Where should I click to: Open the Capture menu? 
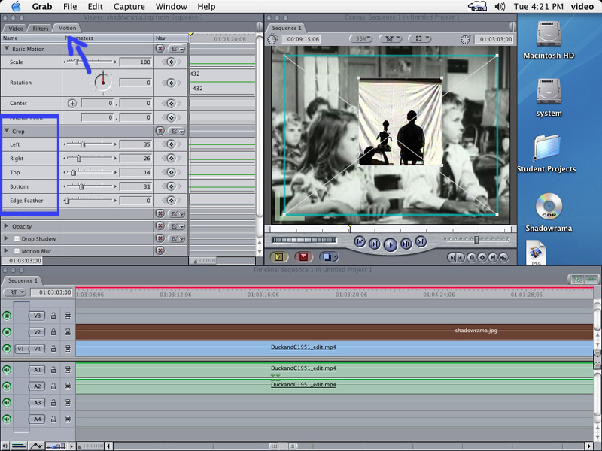pos(129,6)
